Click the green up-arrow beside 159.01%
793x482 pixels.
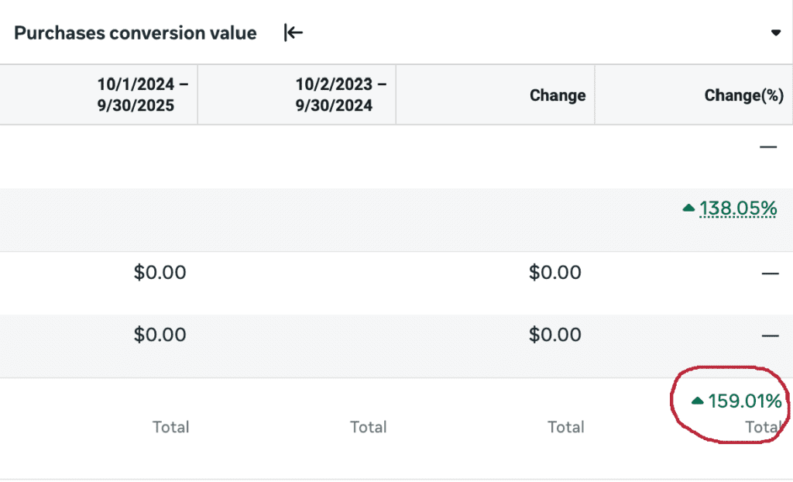click(x=697, y=401)
